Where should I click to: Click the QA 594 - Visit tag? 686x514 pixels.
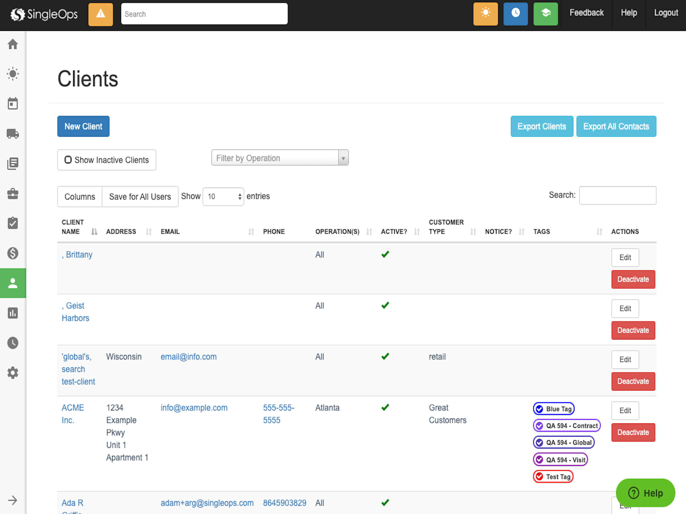[x=560, y=460]
